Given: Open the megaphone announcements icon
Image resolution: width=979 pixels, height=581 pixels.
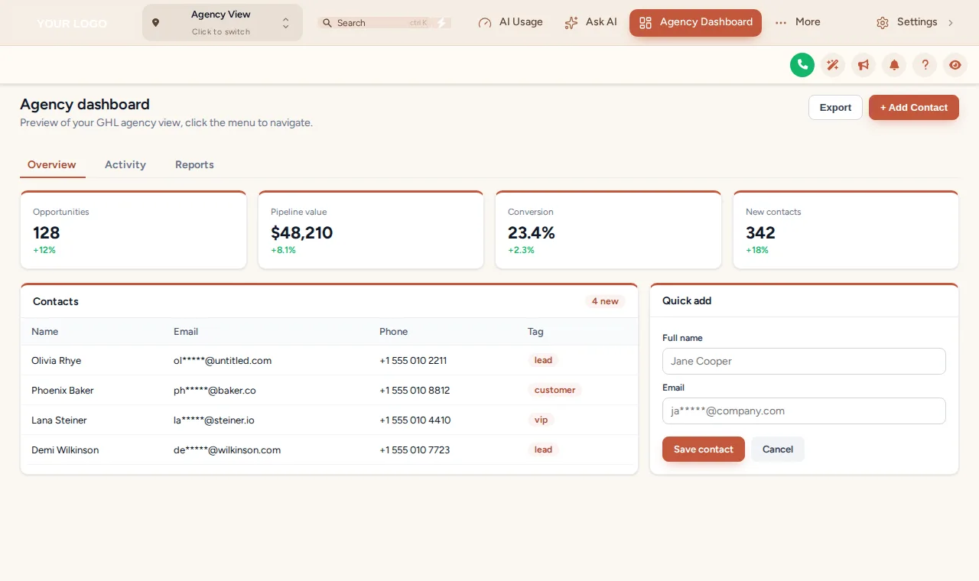Looking at the screenshot, I should 864,65.
